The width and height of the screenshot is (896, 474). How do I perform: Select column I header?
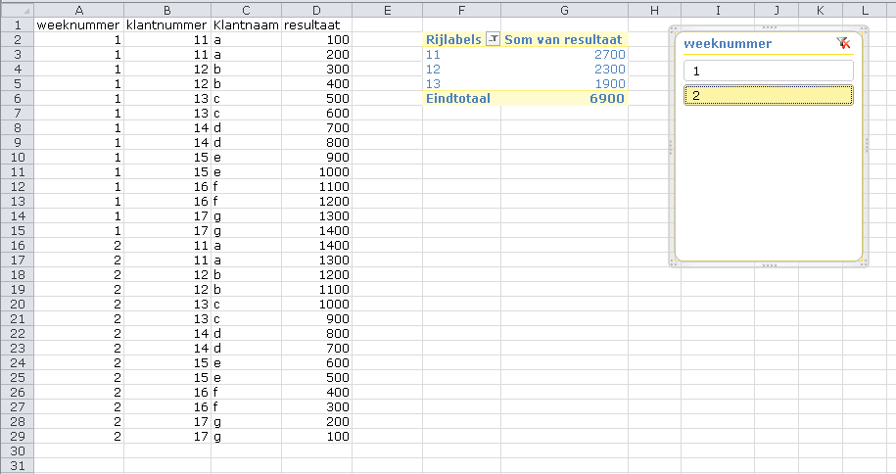tap(718, 10)
